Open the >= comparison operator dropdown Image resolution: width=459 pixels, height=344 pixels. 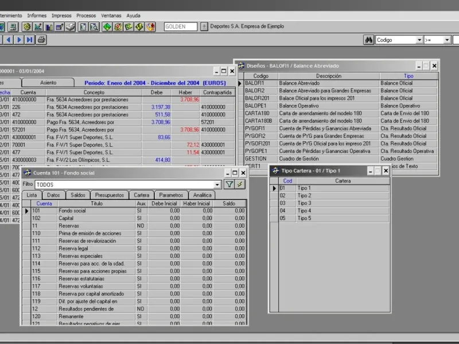(446, 40)
